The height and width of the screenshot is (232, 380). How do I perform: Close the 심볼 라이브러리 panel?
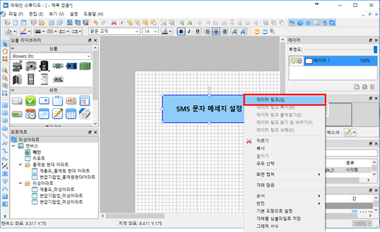pyautogui.click(x=95, y=40)
